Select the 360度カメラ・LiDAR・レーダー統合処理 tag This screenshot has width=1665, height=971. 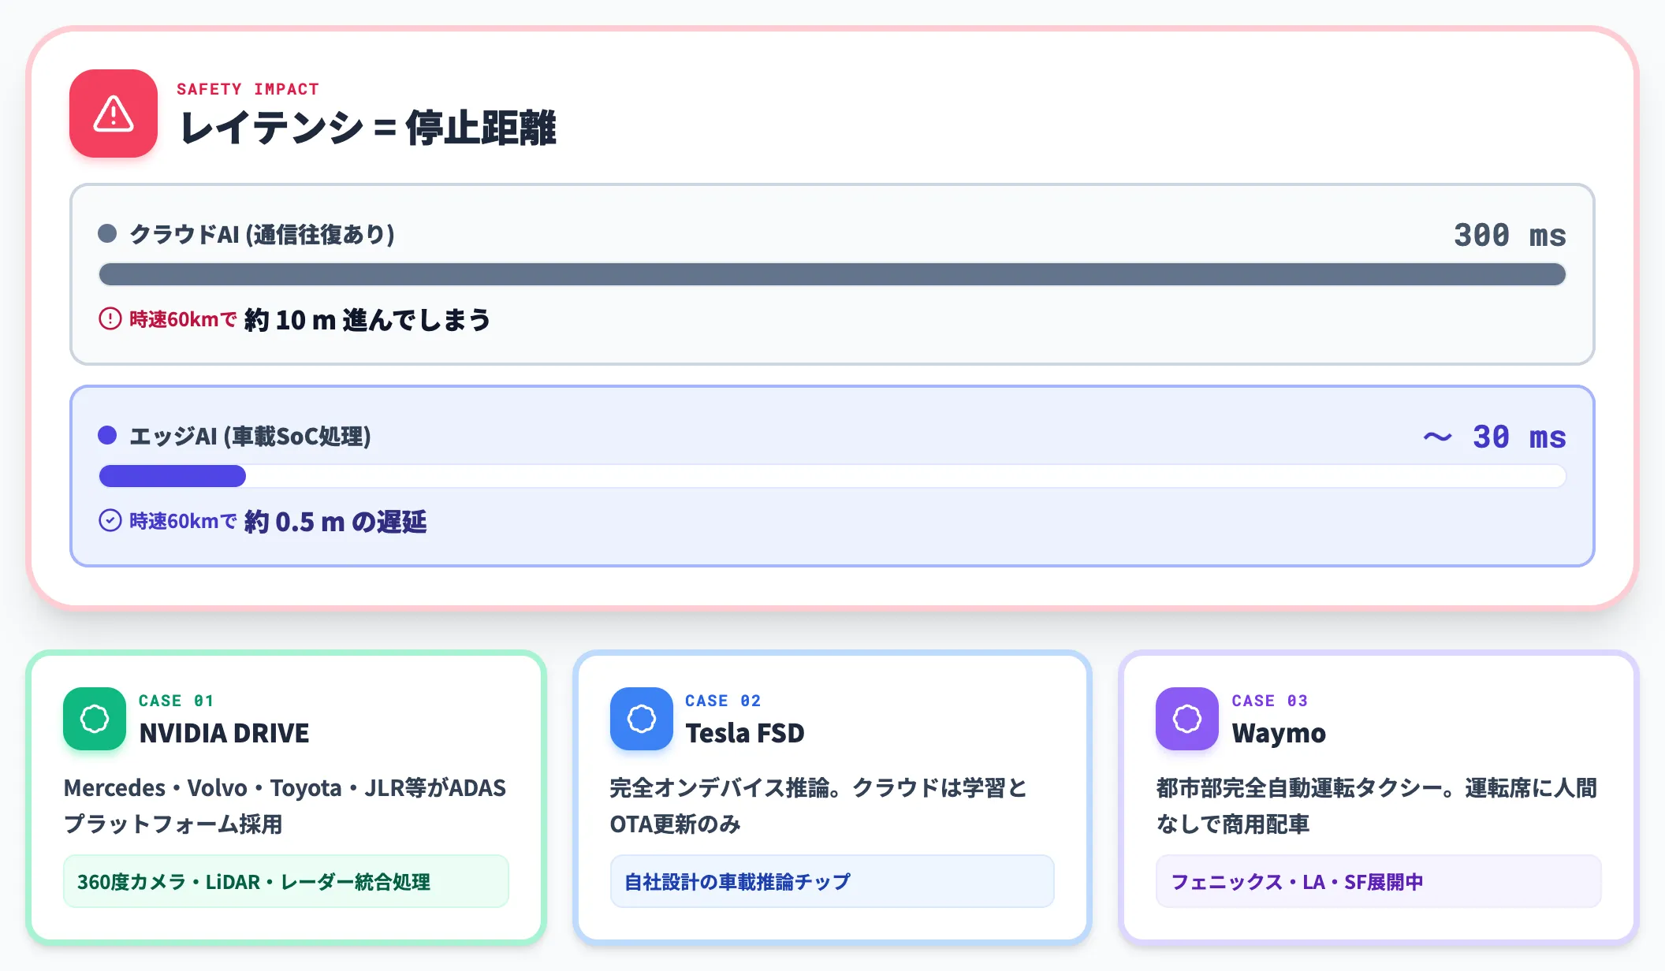pos(286,881)
